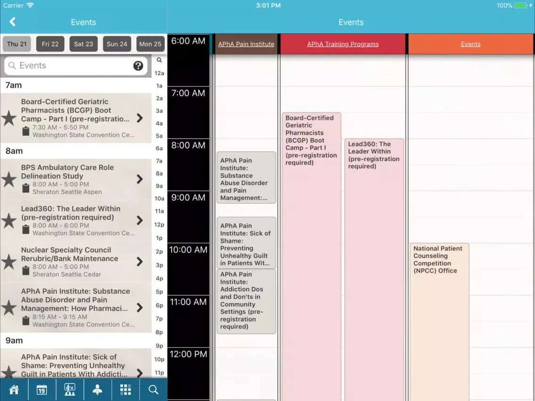The image size is (535, 401).
Task: Click the 7am section header
Action: click(x=76, y=85)
